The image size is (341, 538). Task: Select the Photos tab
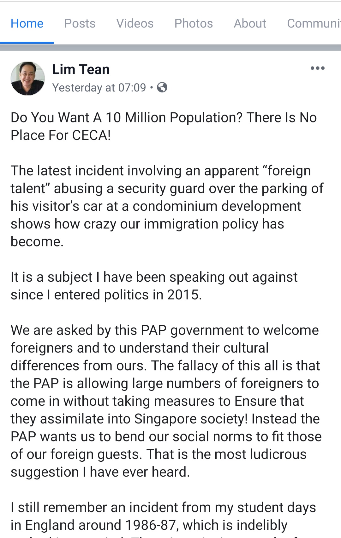click(x=194, y=23)
